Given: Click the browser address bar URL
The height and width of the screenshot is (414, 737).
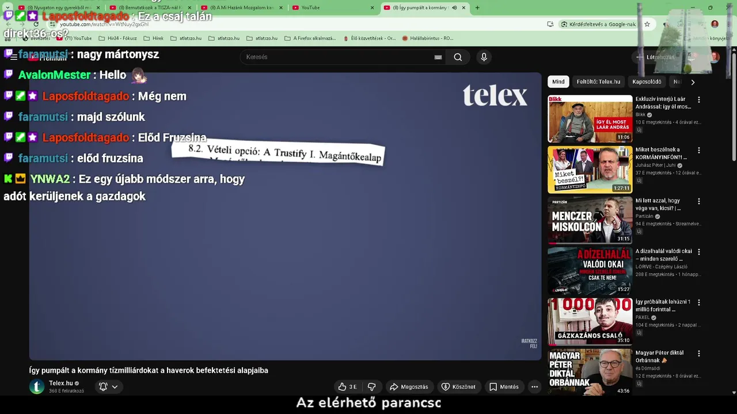Looking at the screenshot, I should click(104, 25).
